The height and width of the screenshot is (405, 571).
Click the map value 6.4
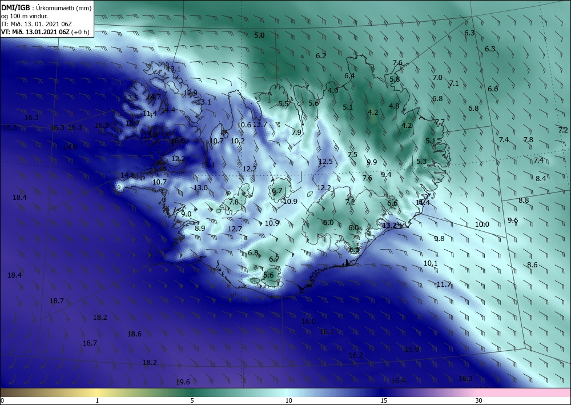(x=349, y=76)
